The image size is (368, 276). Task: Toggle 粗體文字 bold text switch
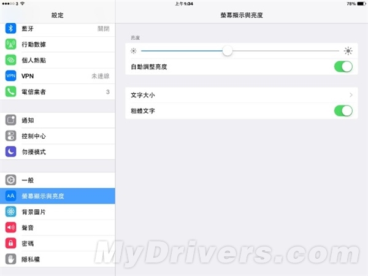(x=343, y=111)
